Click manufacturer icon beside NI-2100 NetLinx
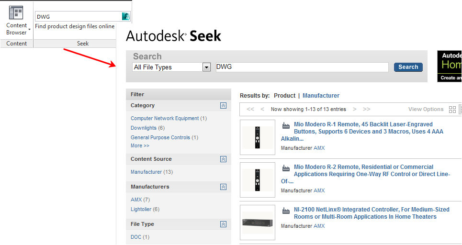Image resolution: width=462 pixels, height=245 pixels. click(x=286, y=211)
